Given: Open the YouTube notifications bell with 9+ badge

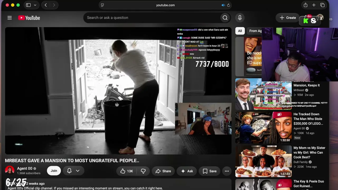Looking at the screenshot, I should coord(307,18).
